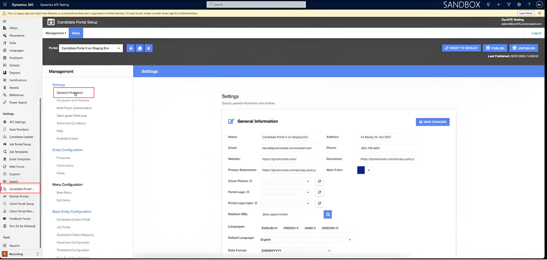547x260 pixels.
Task: Click the Reset to Default button
Action: (461, 48)
